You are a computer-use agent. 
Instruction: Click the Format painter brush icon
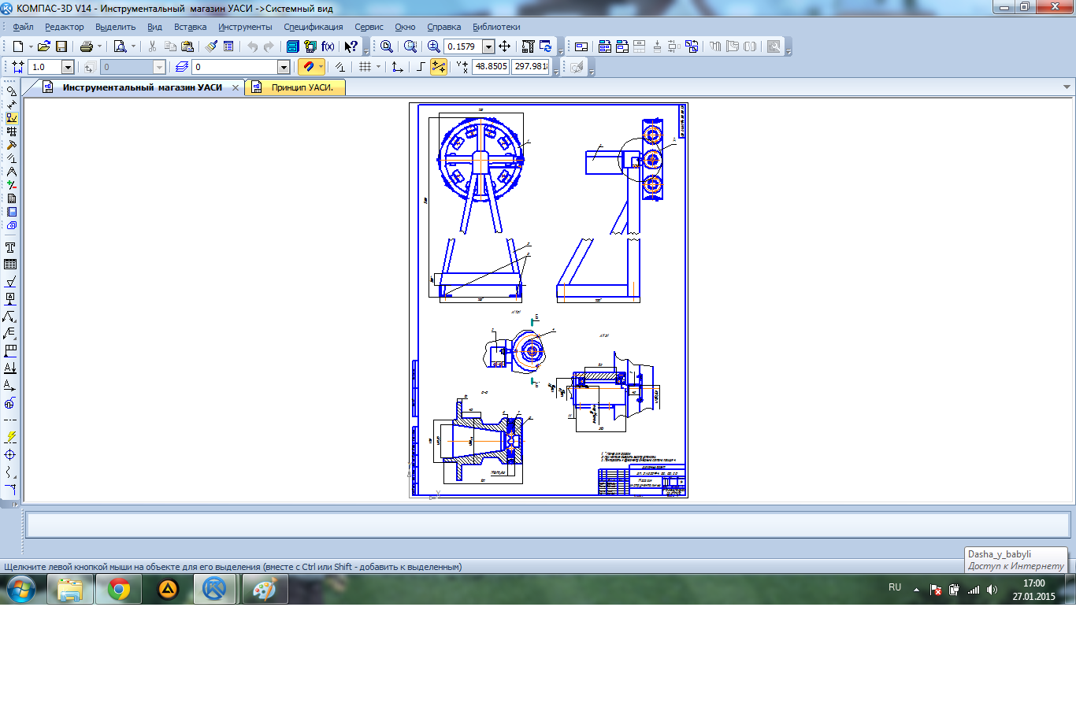pyautogui.click(x=211, y=46)
